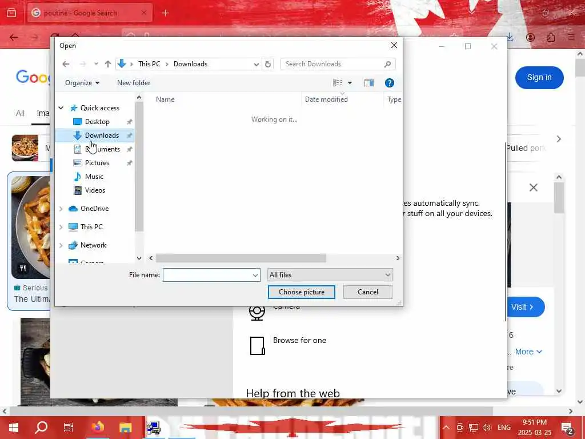
Task: Click the Browse for one option
Action: tap(299, 341)
